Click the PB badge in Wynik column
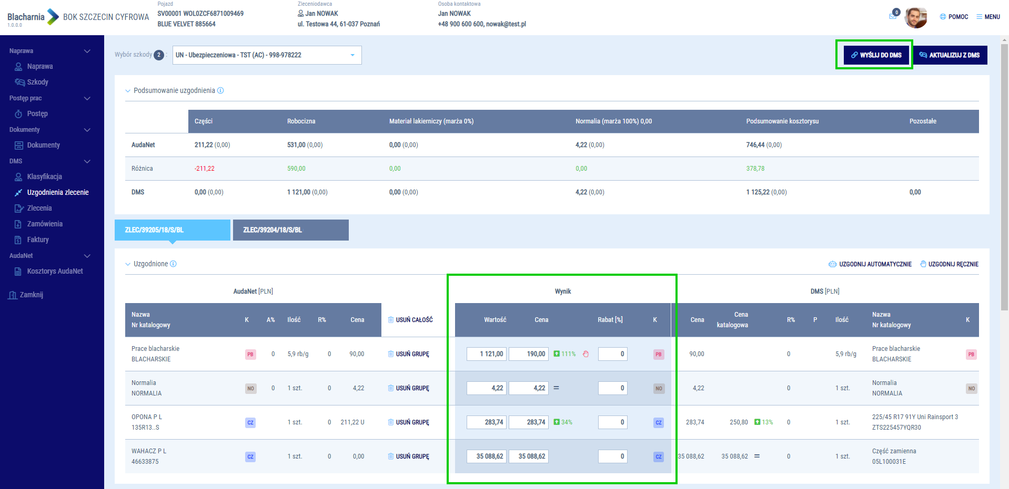This screenshot has width=1009, height=489. click(x=658, y=354)
